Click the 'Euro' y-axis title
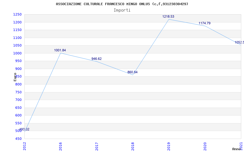 (x=15, y=77)
